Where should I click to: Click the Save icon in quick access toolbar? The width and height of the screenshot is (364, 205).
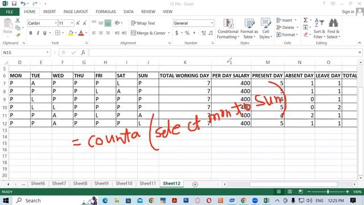14,3
